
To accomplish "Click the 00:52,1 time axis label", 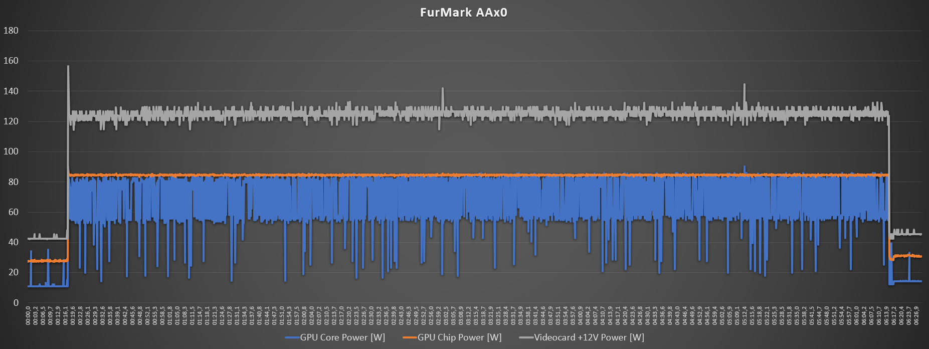I will tap(147, 316).
